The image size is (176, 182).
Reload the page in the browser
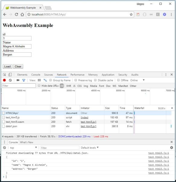[17, 15]
